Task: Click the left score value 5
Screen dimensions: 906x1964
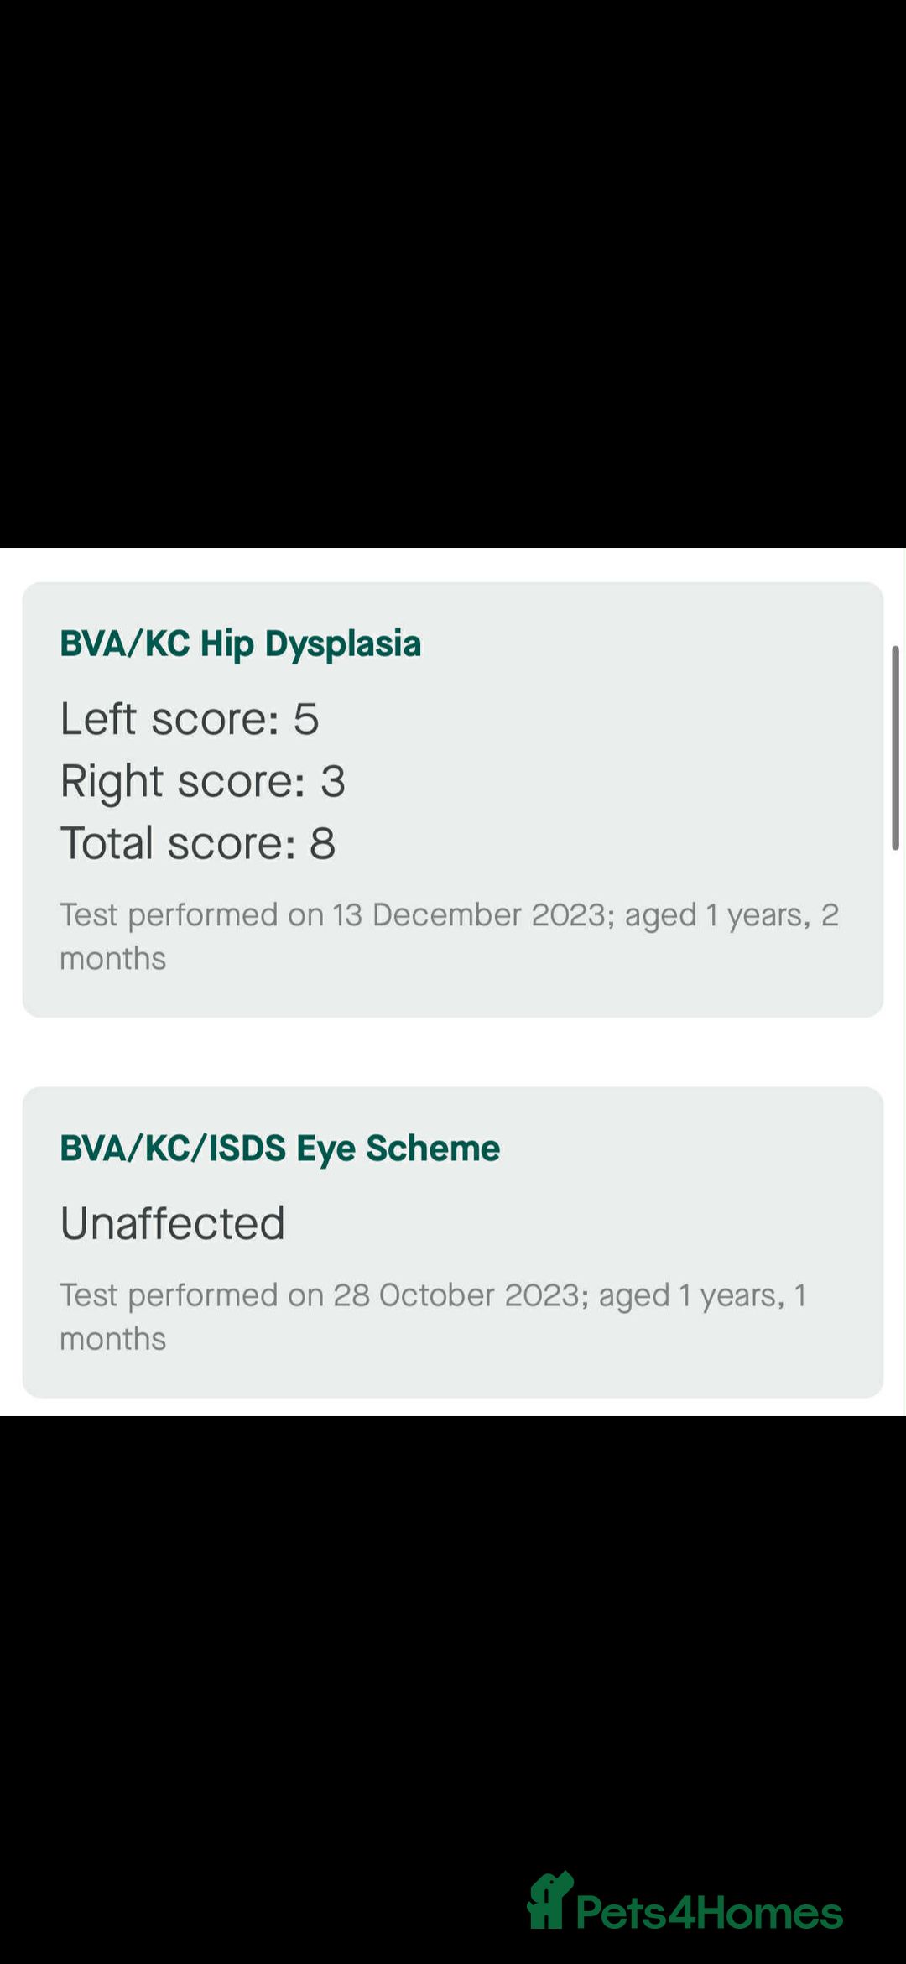Action: [x=306, y=719]
